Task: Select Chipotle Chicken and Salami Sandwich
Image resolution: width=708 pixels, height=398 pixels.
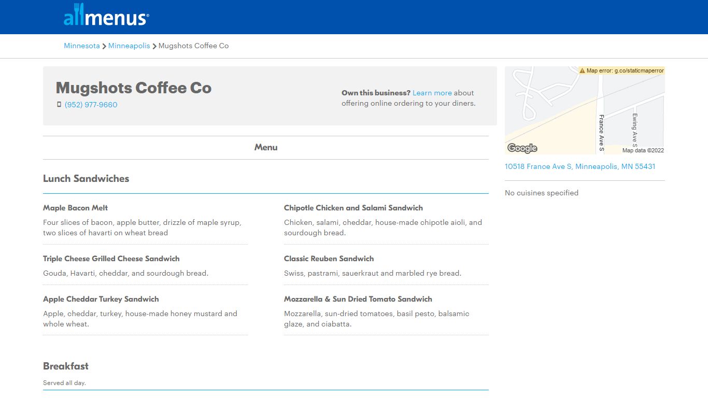Action: 353,208
